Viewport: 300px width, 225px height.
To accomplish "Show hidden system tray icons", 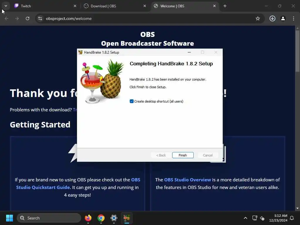I will tap(246, 218).
